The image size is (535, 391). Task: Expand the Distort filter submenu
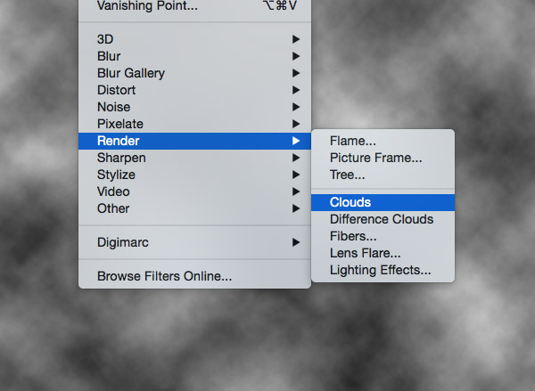(116, 90)
